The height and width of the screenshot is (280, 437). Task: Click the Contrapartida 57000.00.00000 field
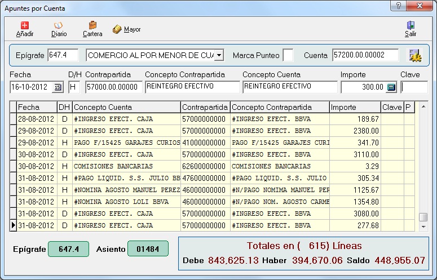tap(114, 87)
